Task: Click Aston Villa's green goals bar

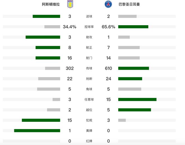Action: coord(46,16)
